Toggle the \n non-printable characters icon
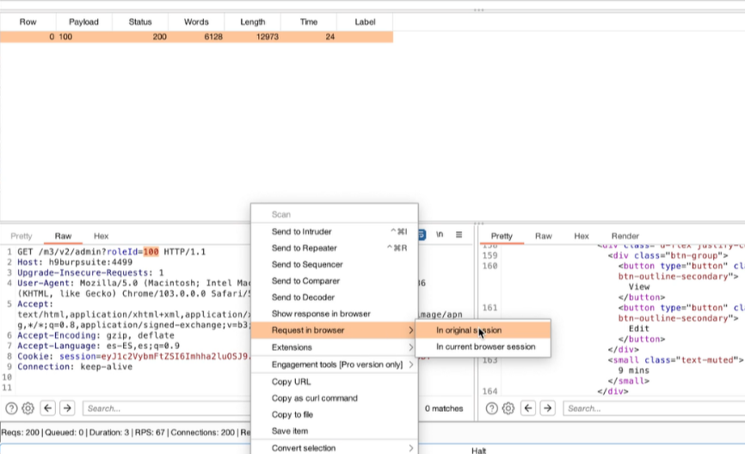Image resolution: width=745 pixels, height=454 pixels. point(440,235)
